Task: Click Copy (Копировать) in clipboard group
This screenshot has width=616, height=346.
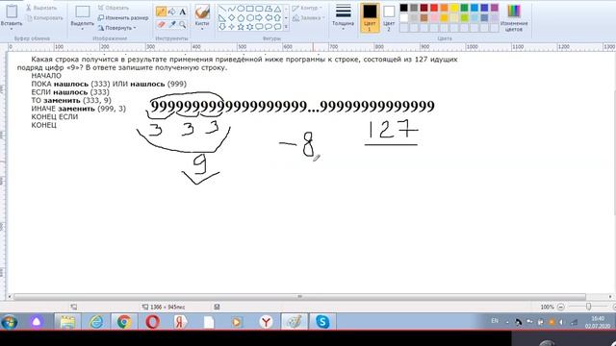Action: click(44, 18)
